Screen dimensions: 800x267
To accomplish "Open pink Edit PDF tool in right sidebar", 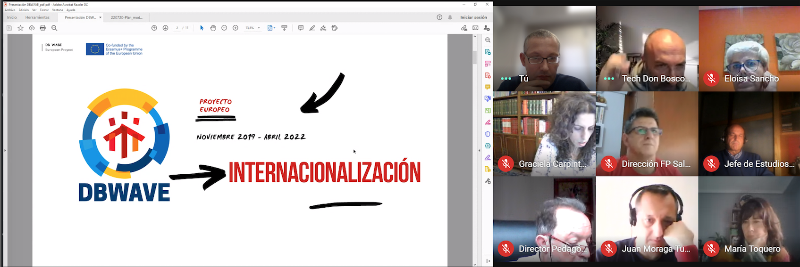I will [488, 64].
